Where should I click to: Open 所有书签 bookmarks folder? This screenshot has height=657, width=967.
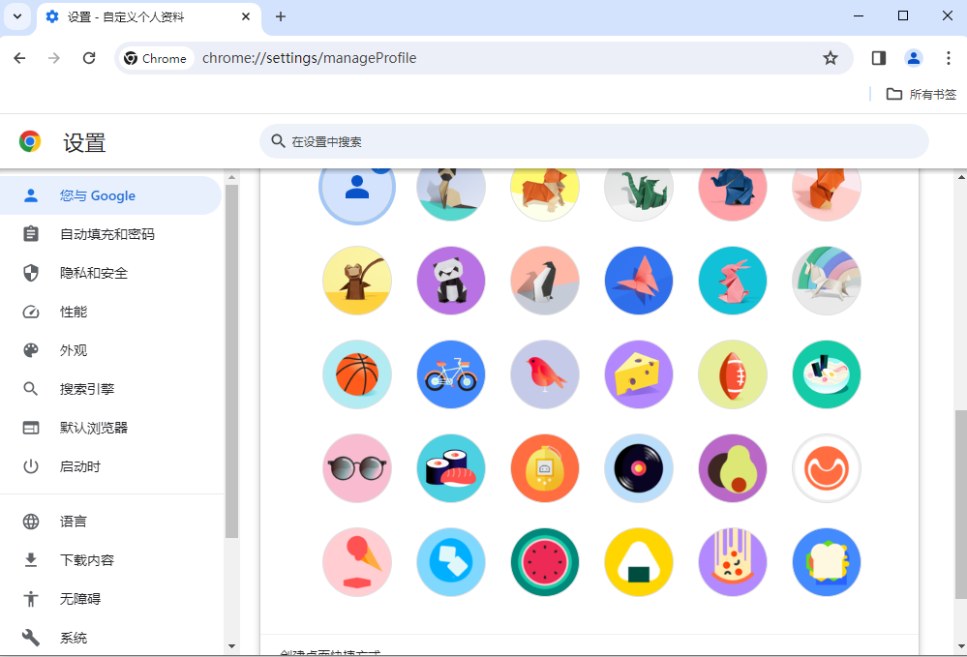(922, 94)
